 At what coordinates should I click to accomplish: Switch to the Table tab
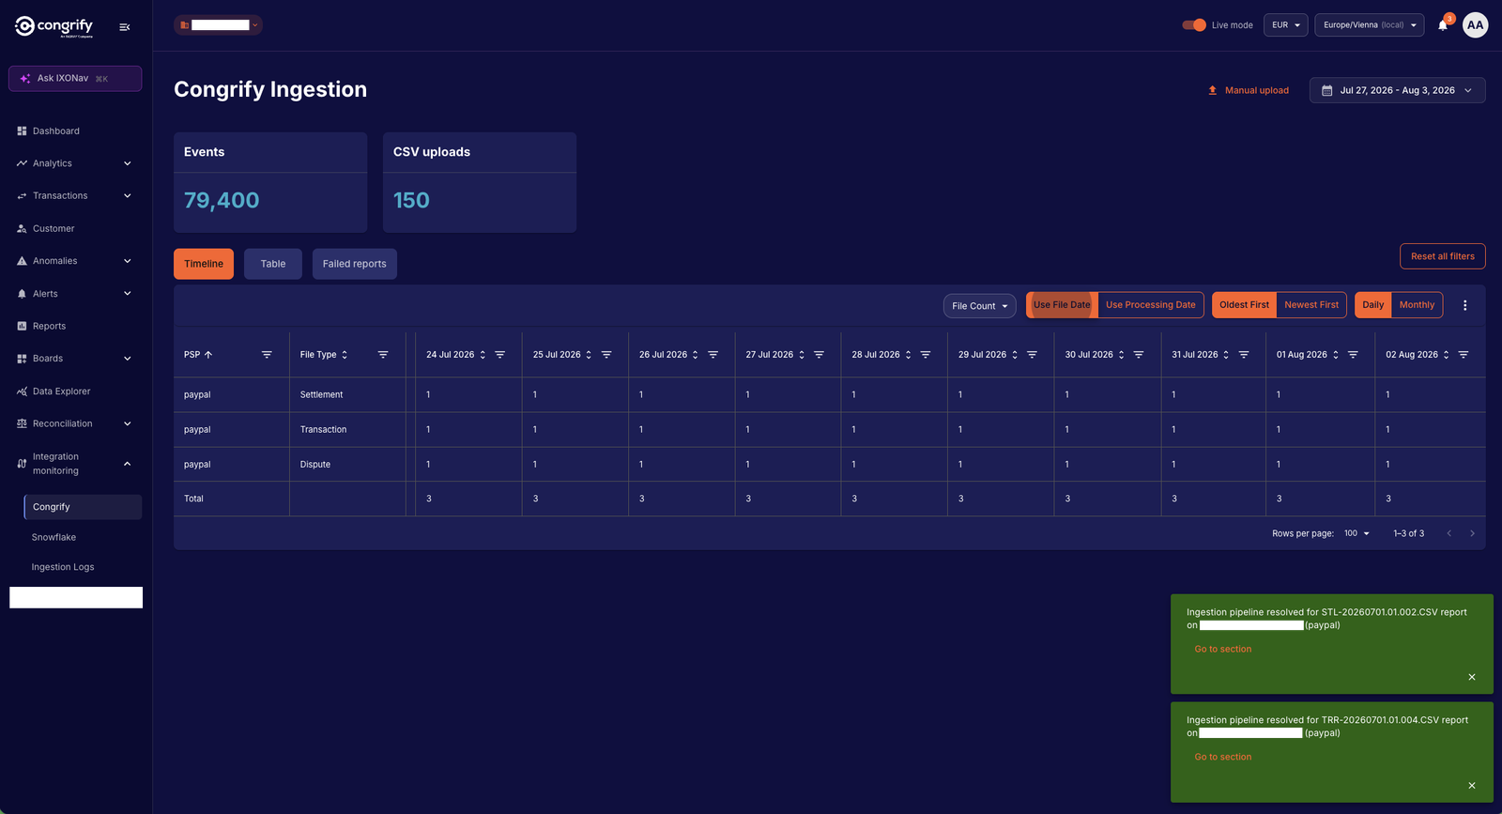point(273,264)
